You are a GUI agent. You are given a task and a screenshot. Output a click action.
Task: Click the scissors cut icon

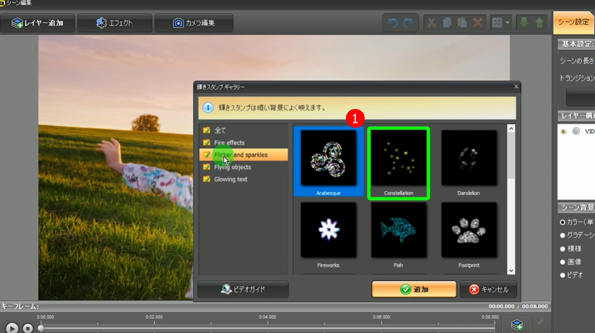(x=431, y=23)
